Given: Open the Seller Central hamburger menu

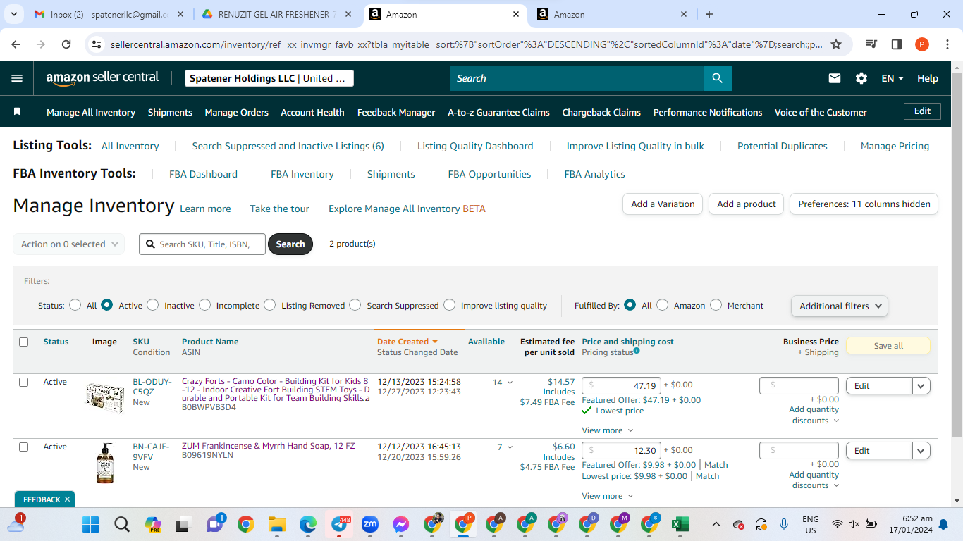Looking at the screenshot, I should click(17, 78).
